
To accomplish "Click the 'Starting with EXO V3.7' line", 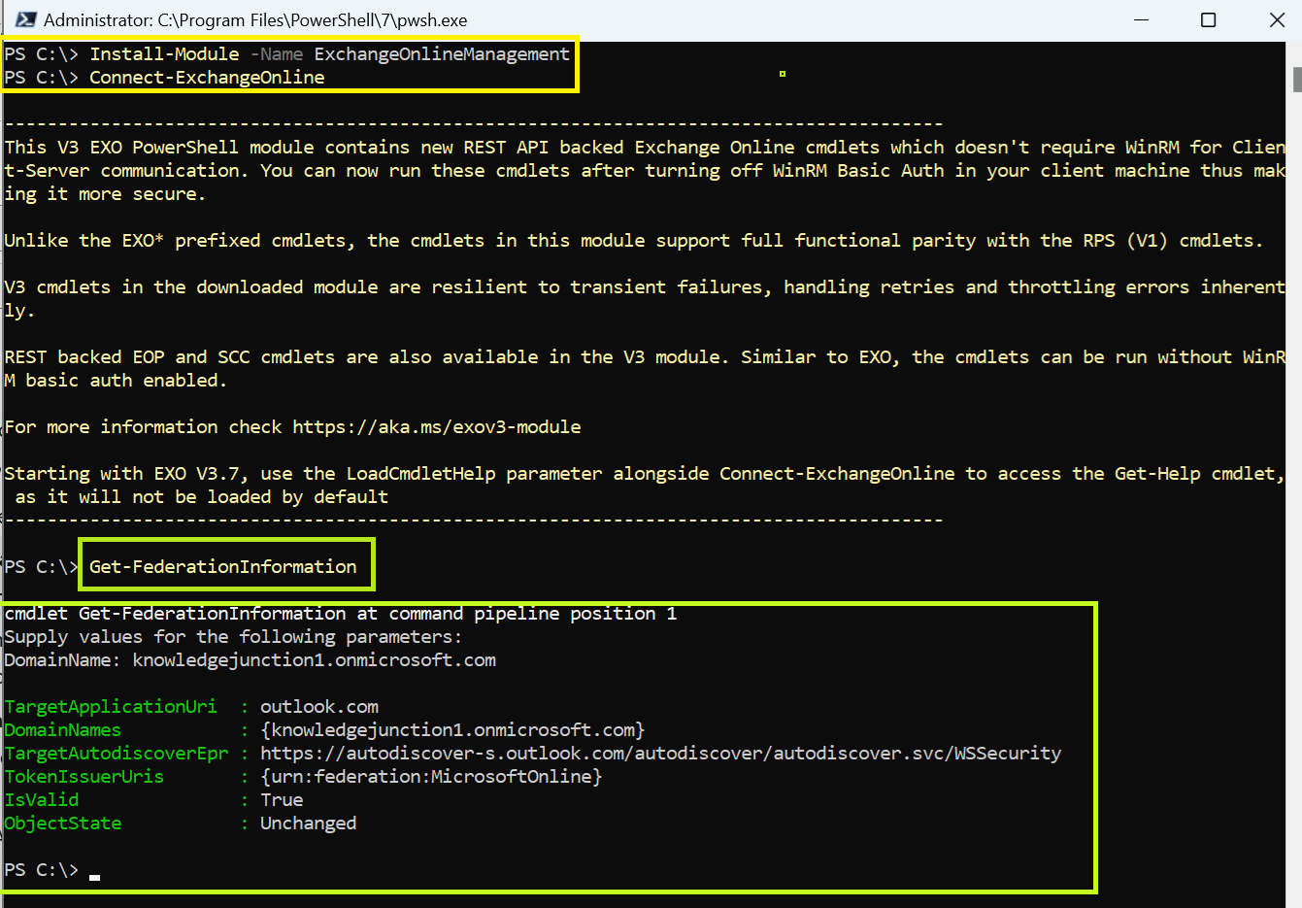I will pyautogui.click(x=645, y=474).
